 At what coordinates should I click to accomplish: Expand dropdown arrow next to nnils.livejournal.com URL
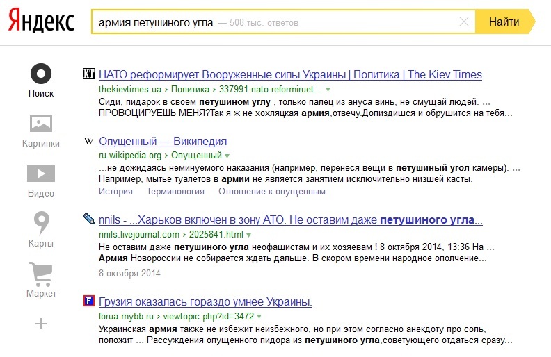pos(249,235)
